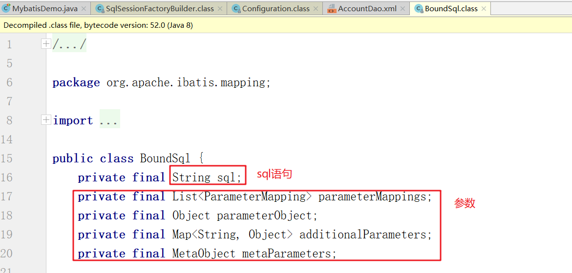Click the public keyword on line 15
This screenshot has height=273, width=572.
(x=73, y=158)
